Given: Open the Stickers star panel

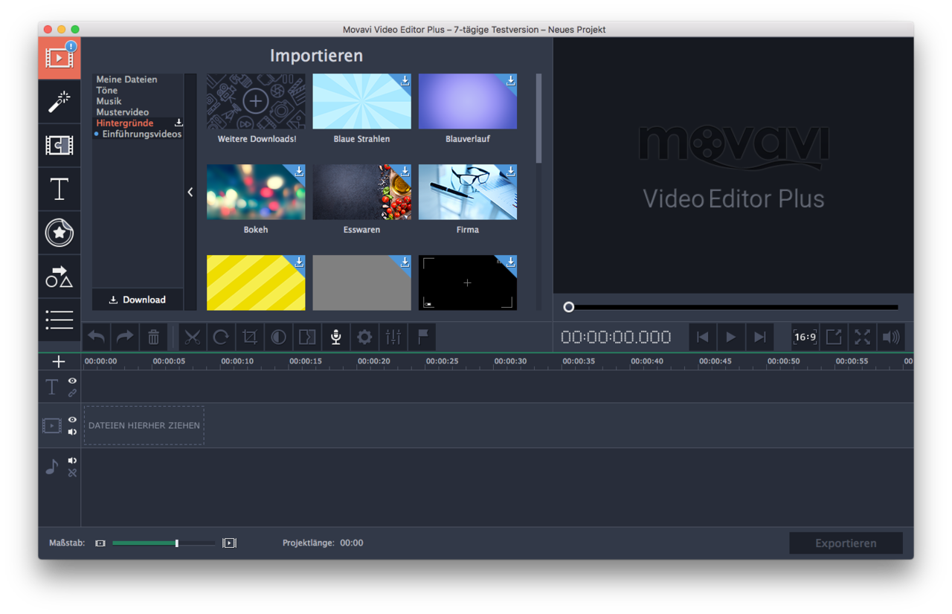Looking at the screenshot, I should click(59, 233).
